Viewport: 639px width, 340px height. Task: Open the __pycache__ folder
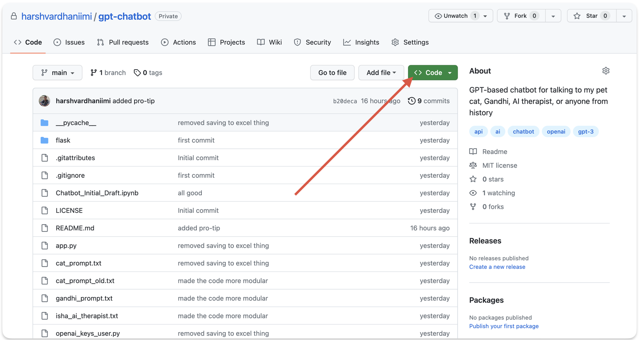pos(76,123)
